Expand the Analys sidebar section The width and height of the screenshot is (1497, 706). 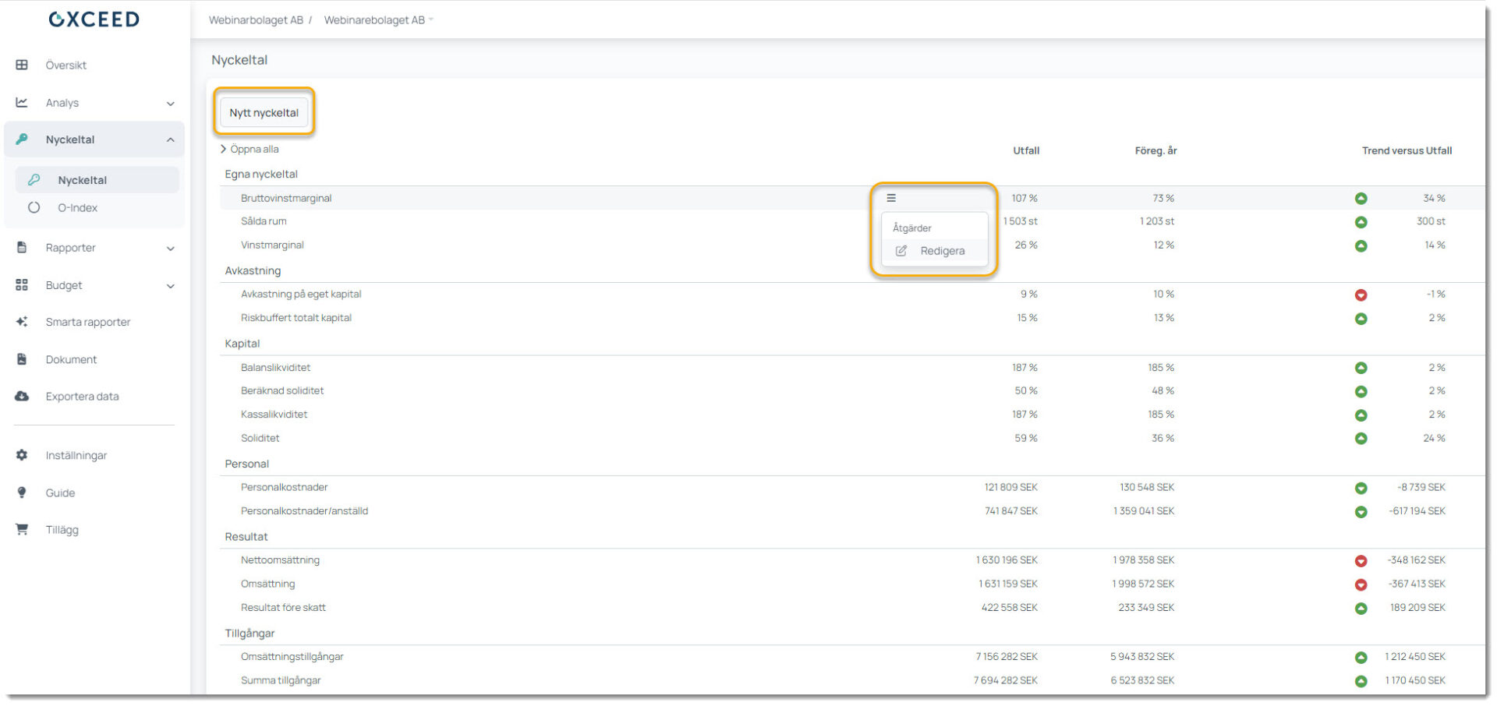click(x=170, y=103)
